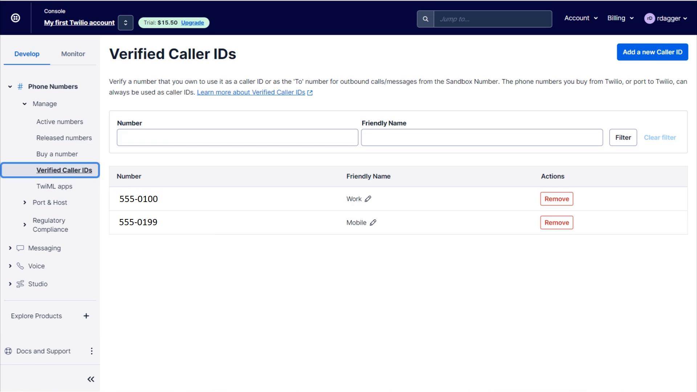Click the Manage sidebar label
Viewport: 697px width, 392px height.
click(x=45, y=104)
